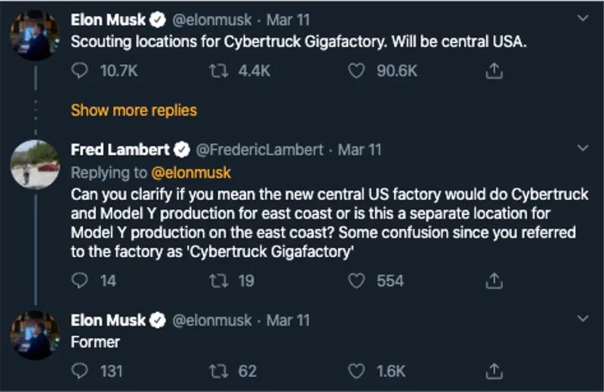Open Fred Lambert's profile name link

point(121,149)
